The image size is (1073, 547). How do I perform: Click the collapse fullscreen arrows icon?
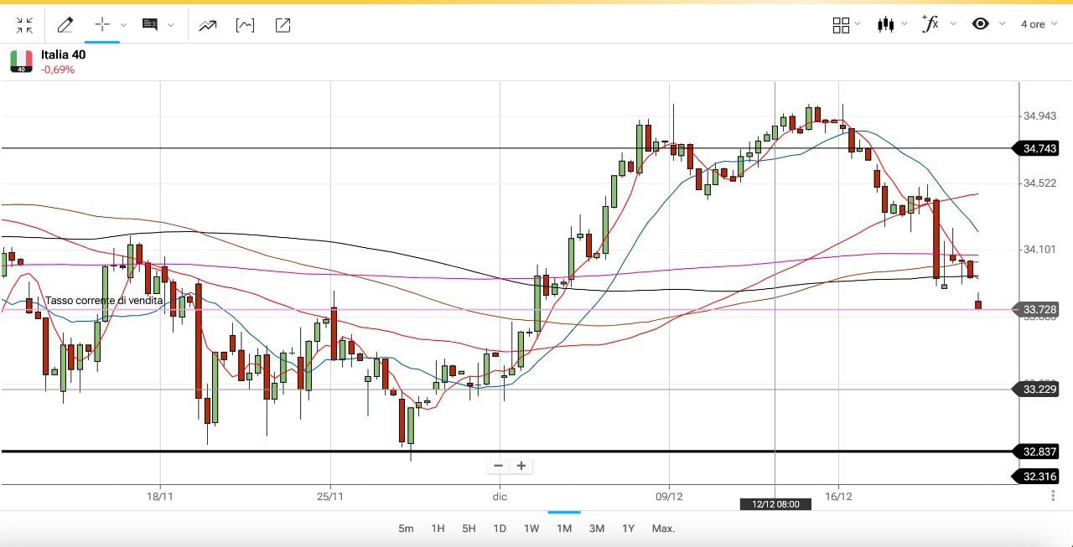pos(24,25)
